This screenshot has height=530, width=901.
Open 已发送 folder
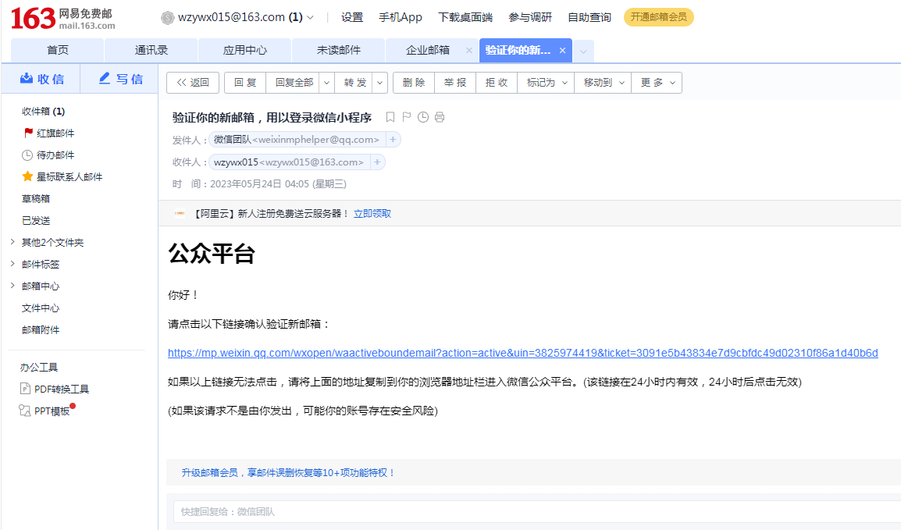(x=36, y=220)
